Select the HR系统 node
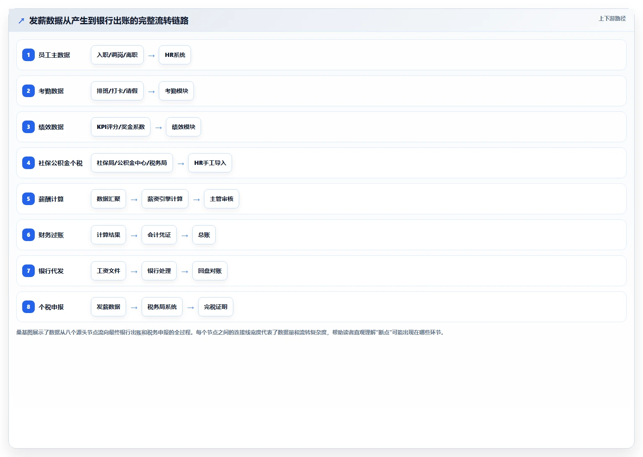The image size is (643, 457). click(x=175, y=55)
